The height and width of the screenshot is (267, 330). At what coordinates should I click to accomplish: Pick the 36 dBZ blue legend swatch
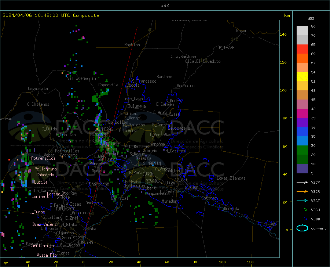[x=302, y=132]
